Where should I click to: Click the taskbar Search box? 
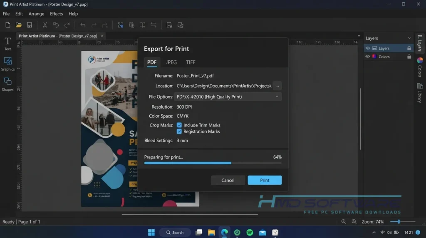click(x=175, y=232)
